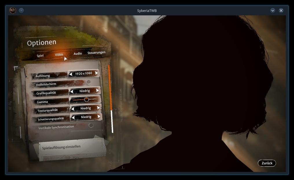Viewport: 294px width, 180px height.
Task: Click the Texturqualität label
Action: tap(47, 110)
